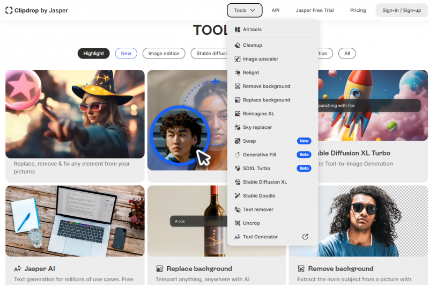Click the Reimagine XL icon
429x285 pixels.
(x=238, y=114)
